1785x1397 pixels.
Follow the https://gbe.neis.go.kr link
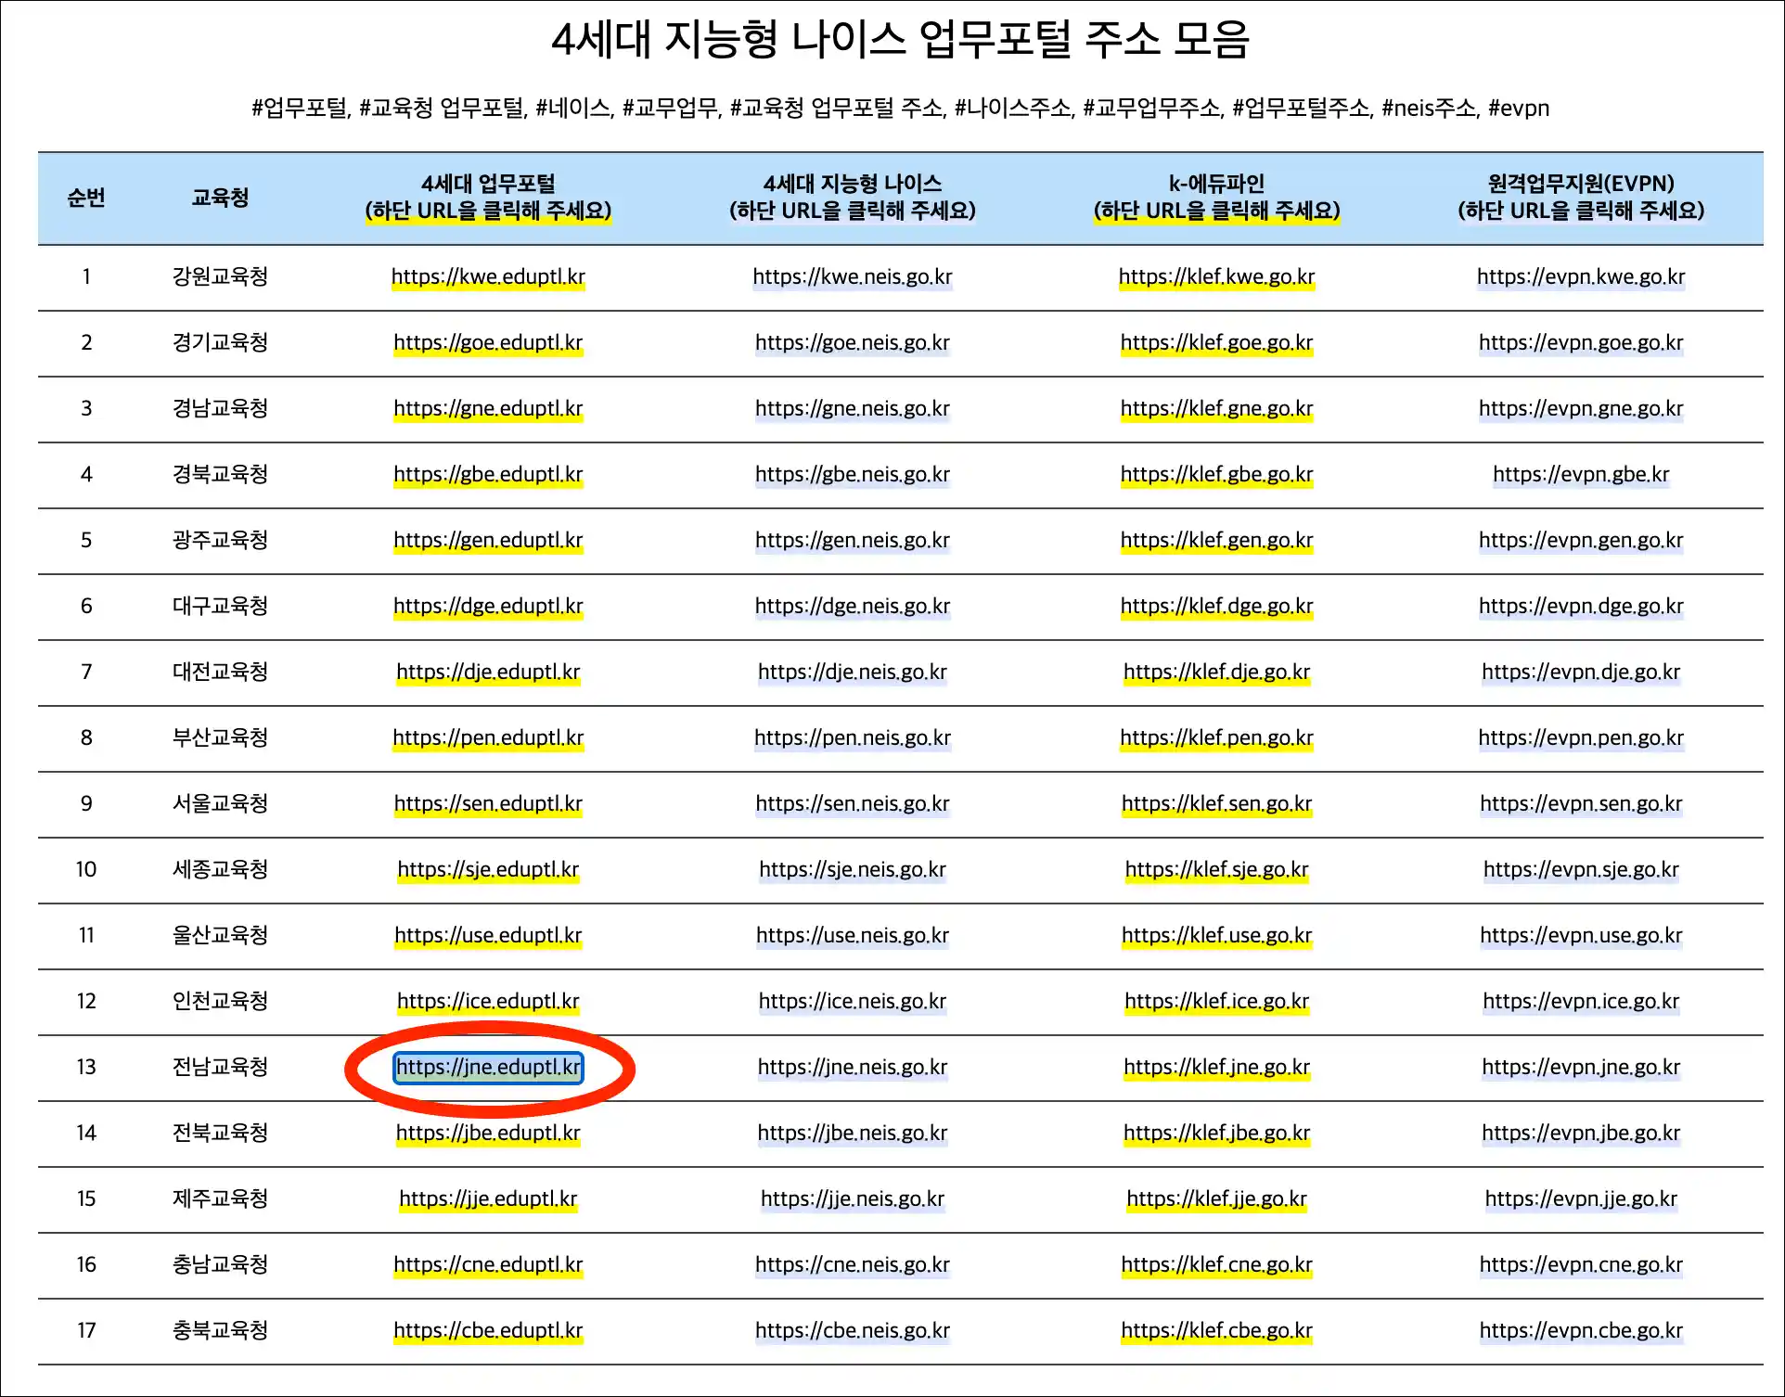(853, 474)
